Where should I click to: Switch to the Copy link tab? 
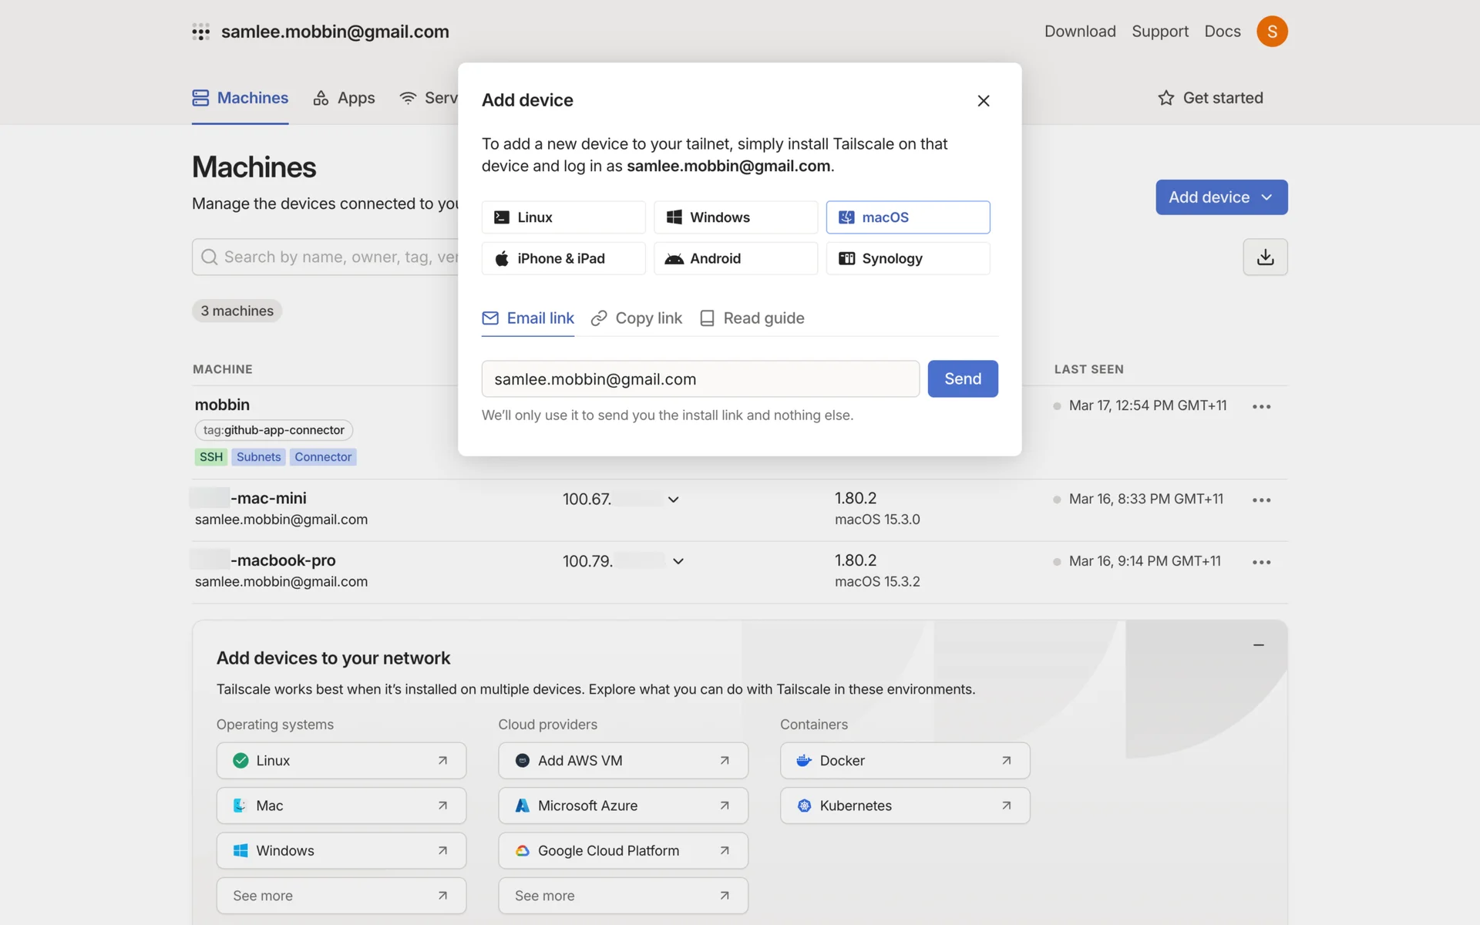click(x=637, y=318)
